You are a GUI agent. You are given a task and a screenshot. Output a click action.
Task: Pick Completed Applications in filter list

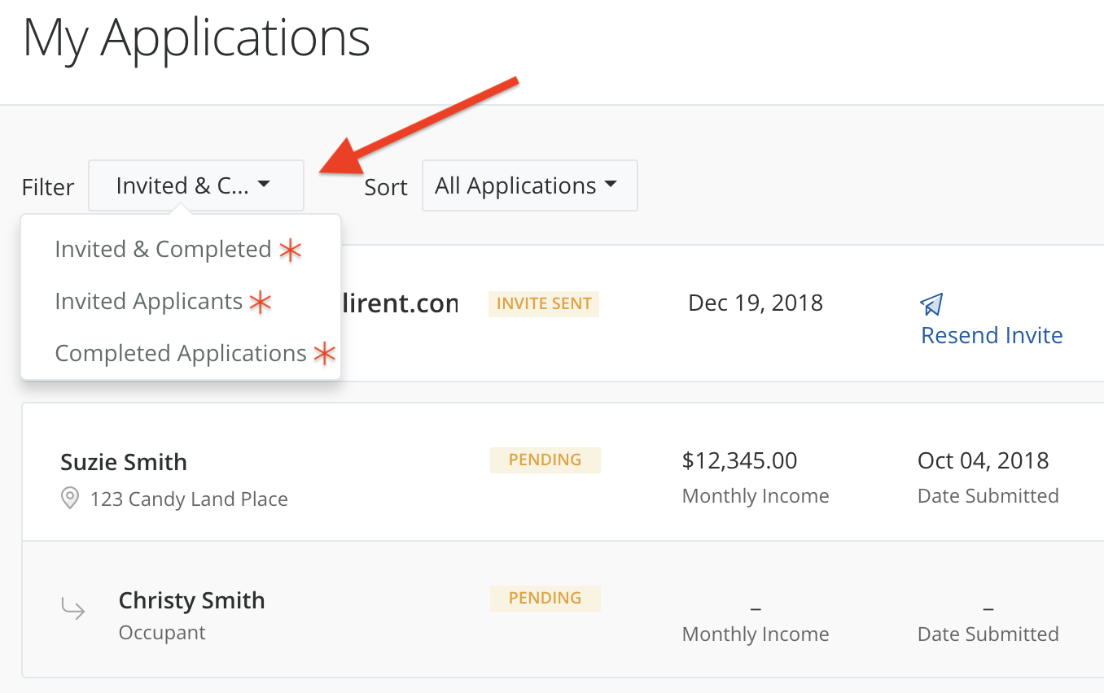click(x=181, y=353)
